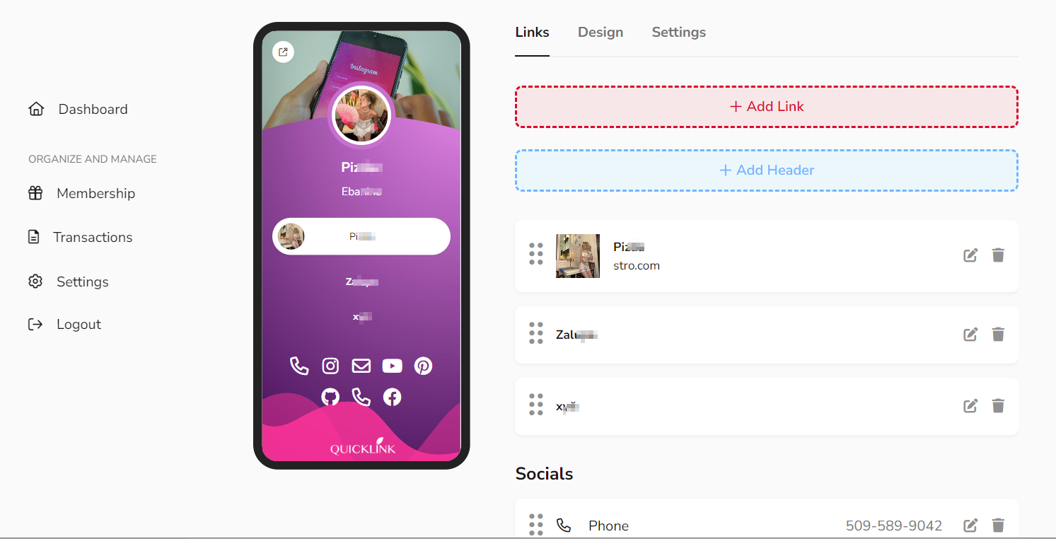Image resolution: width=1056 pixels, height=539 pixels.
Task: Switch to the Settings tab
Action: 679,33
